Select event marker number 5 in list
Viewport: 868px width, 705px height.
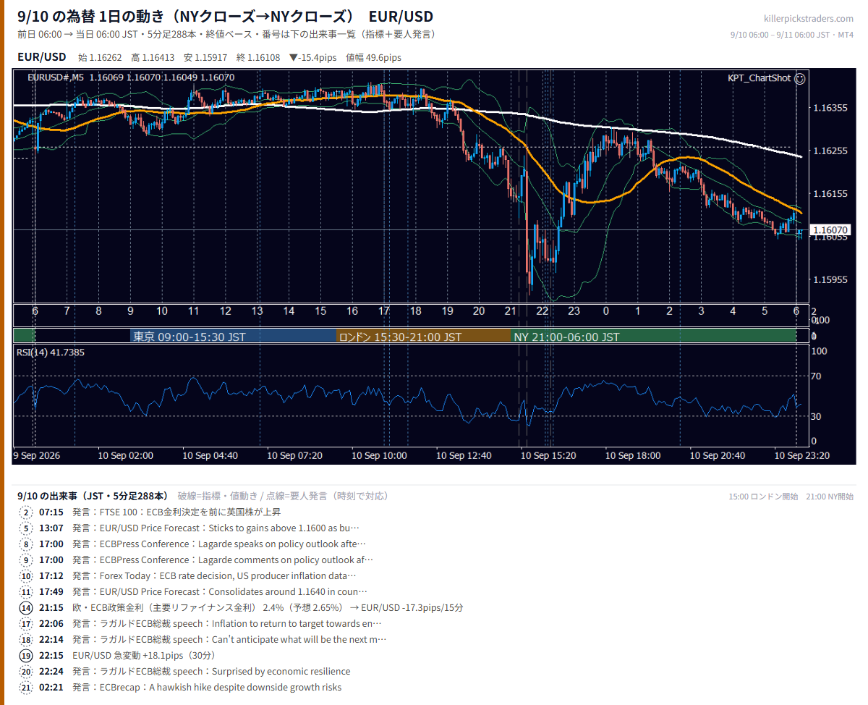[26, 528]
